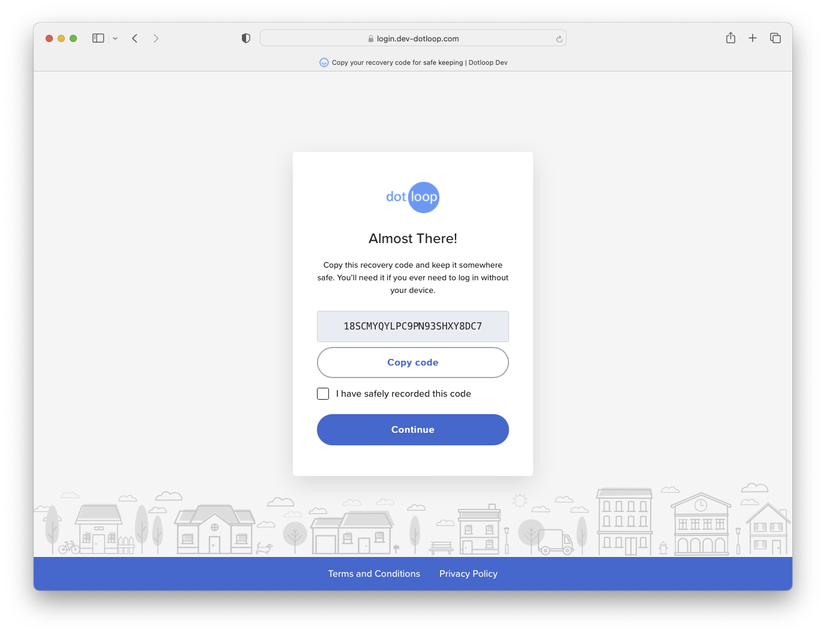
Task: Open the Privacy Report shield
Action: click(245, 37)
